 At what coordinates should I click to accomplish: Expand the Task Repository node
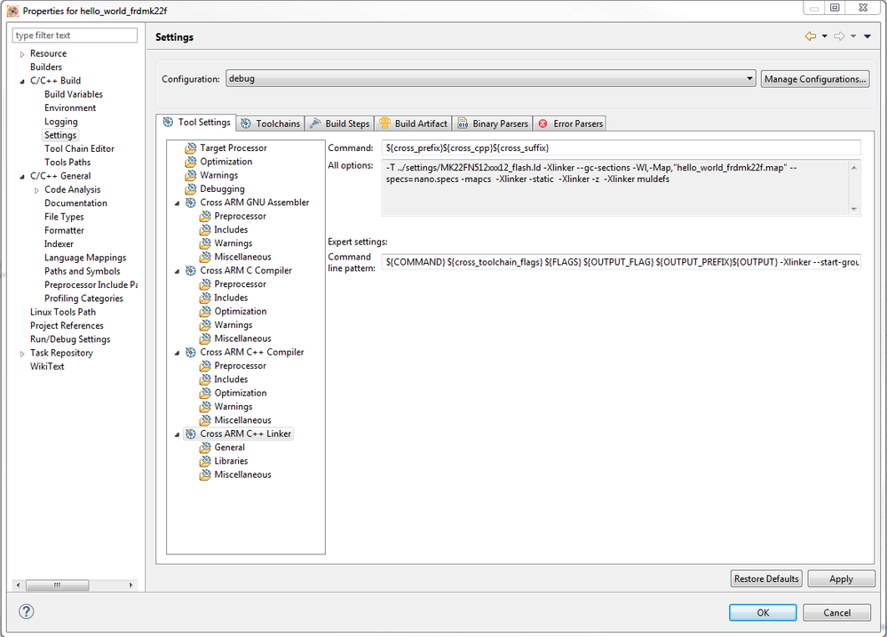(22, 354)
